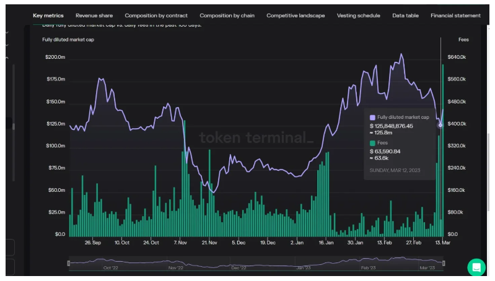Click the tallest Fees bar at 13 Mar

coord(443,150)
